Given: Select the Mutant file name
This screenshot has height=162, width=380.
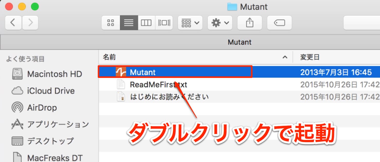Looking at the screenshot, I should (143, 72).
